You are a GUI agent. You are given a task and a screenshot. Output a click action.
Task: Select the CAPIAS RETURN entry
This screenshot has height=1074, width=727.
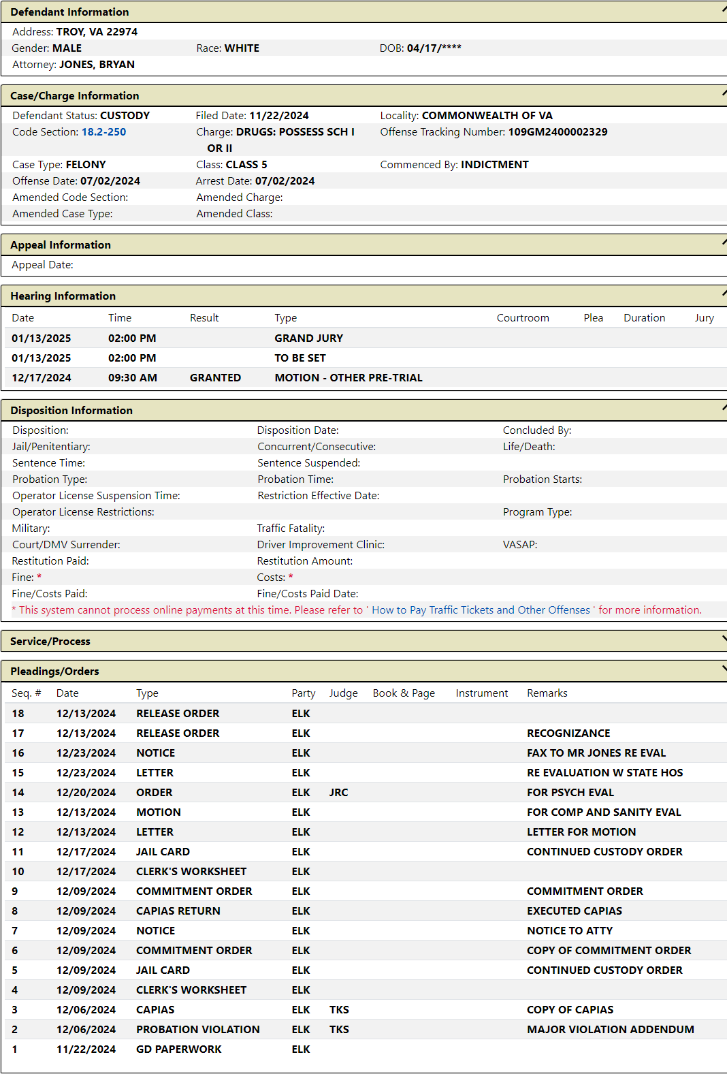(366, 911)
